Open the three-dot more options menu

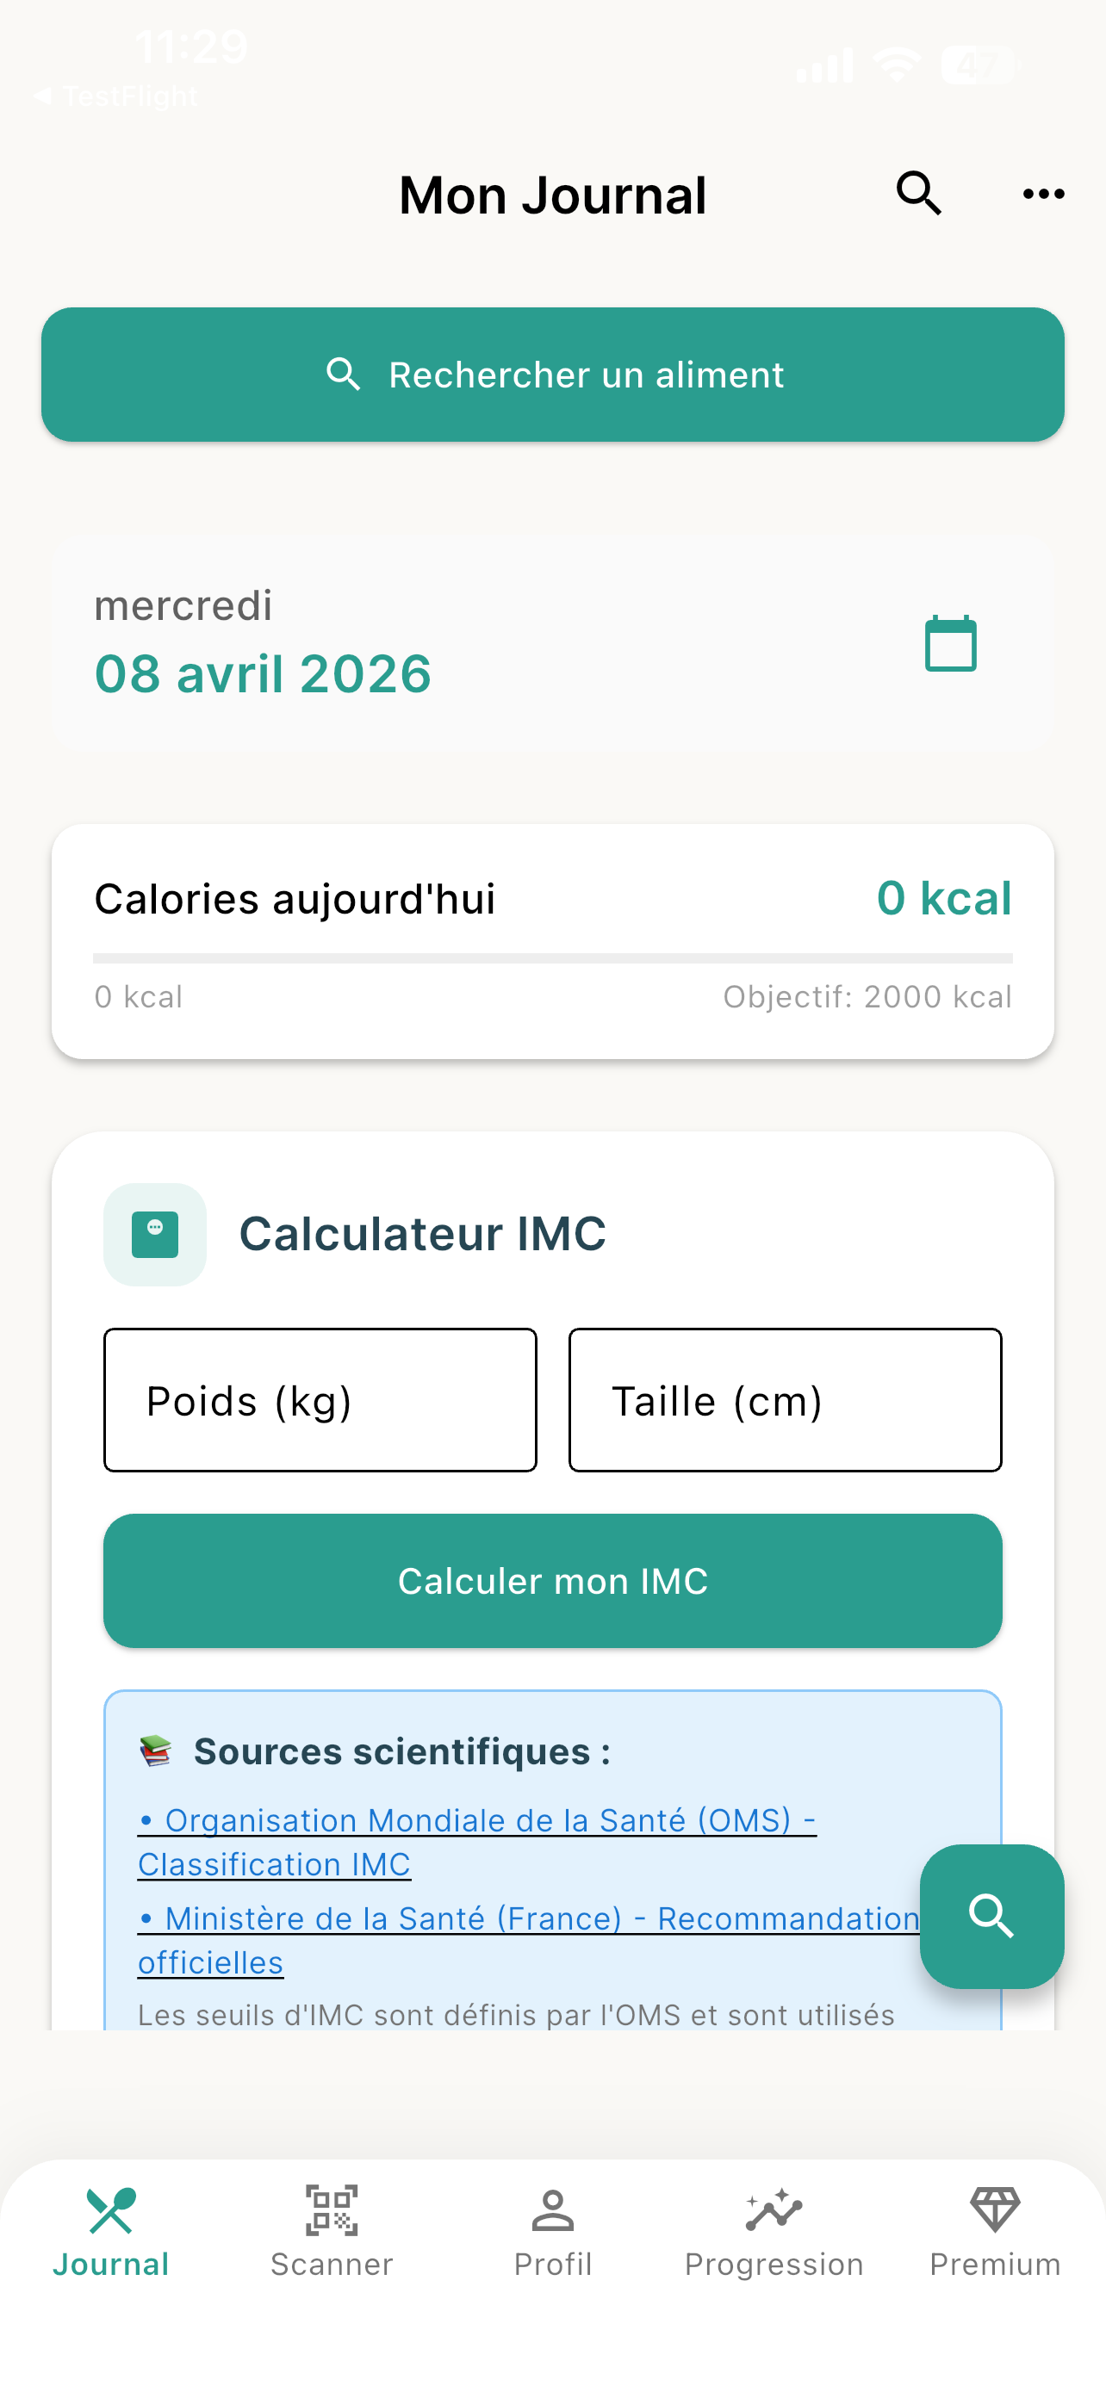(1043, 194)
